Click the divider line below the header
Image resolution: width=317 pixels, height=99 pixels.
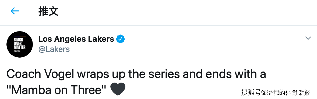pyautogui.click(x=158, y=26)
